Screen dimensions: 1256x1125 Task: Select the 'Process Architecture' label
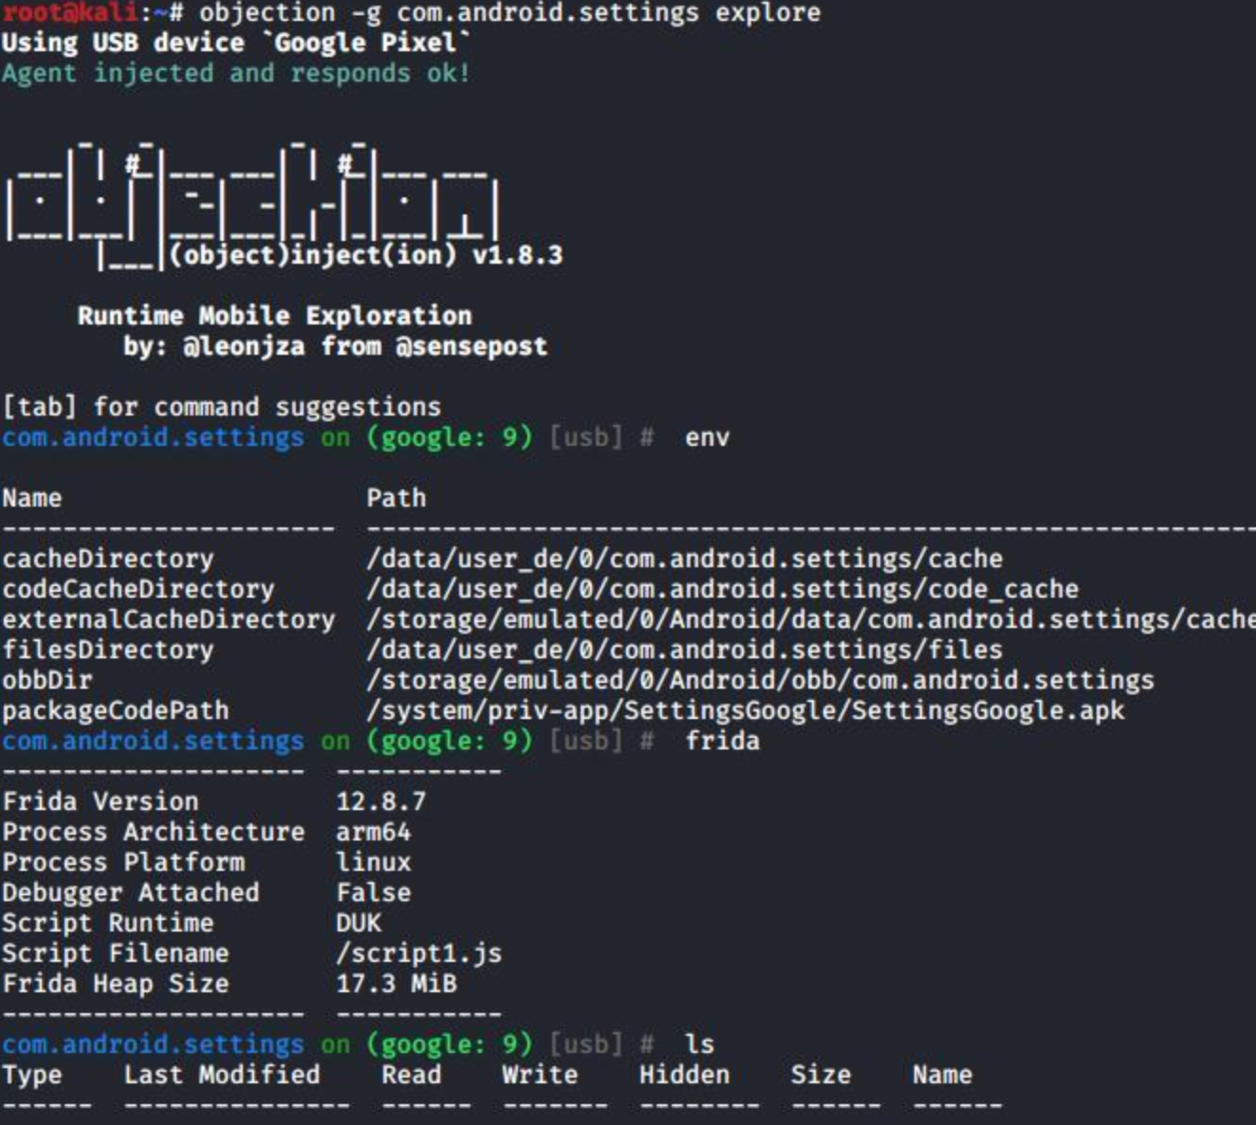(x=154, y=832)
